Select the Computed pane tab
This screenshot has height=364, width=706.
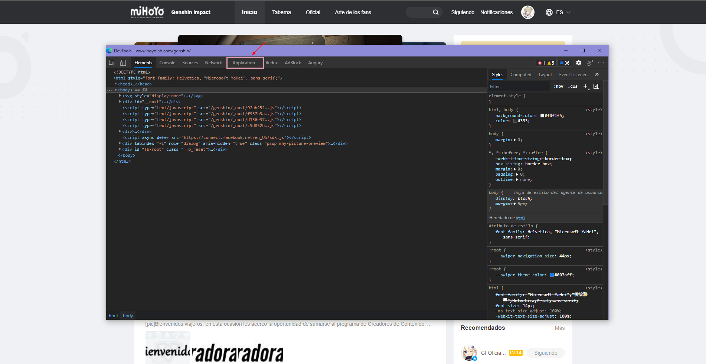(x=521, y=75)
